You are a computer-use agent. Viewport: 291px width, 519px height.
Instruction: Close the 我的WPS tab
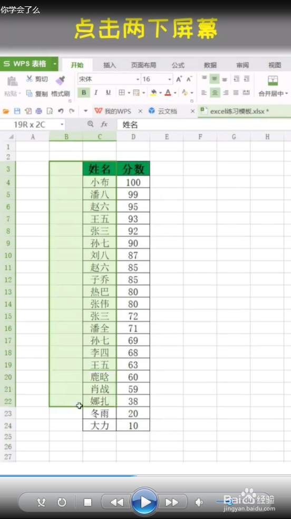[140, 111]
